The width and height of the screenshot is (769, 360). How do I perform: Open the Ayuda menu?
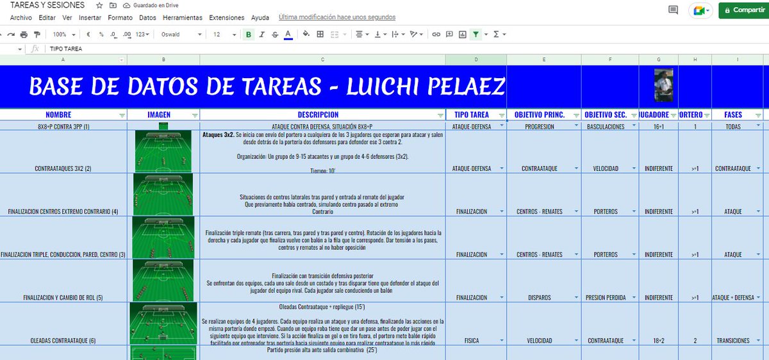tap(260, 17)
